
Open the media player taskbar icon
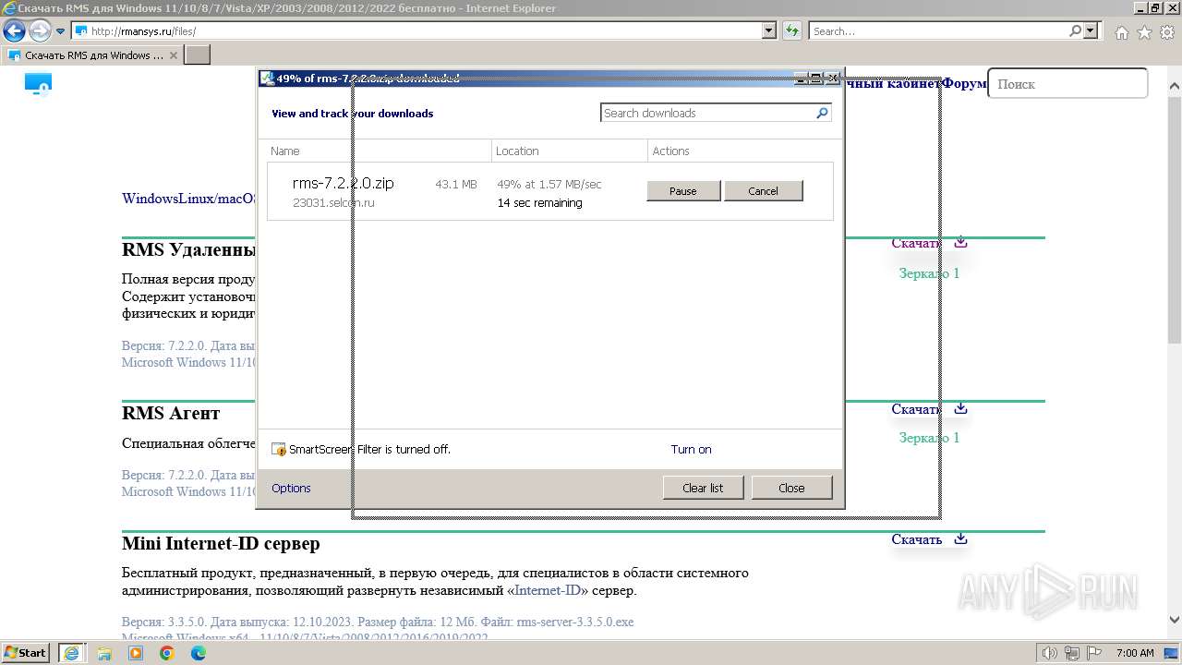[x=136, y=653]
